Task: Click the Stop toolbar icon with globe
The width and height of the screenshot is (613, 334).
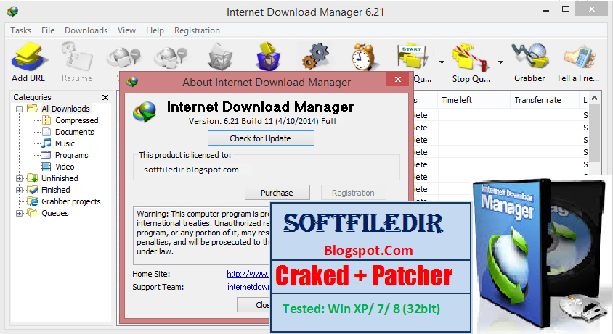Action: (123, 58)
